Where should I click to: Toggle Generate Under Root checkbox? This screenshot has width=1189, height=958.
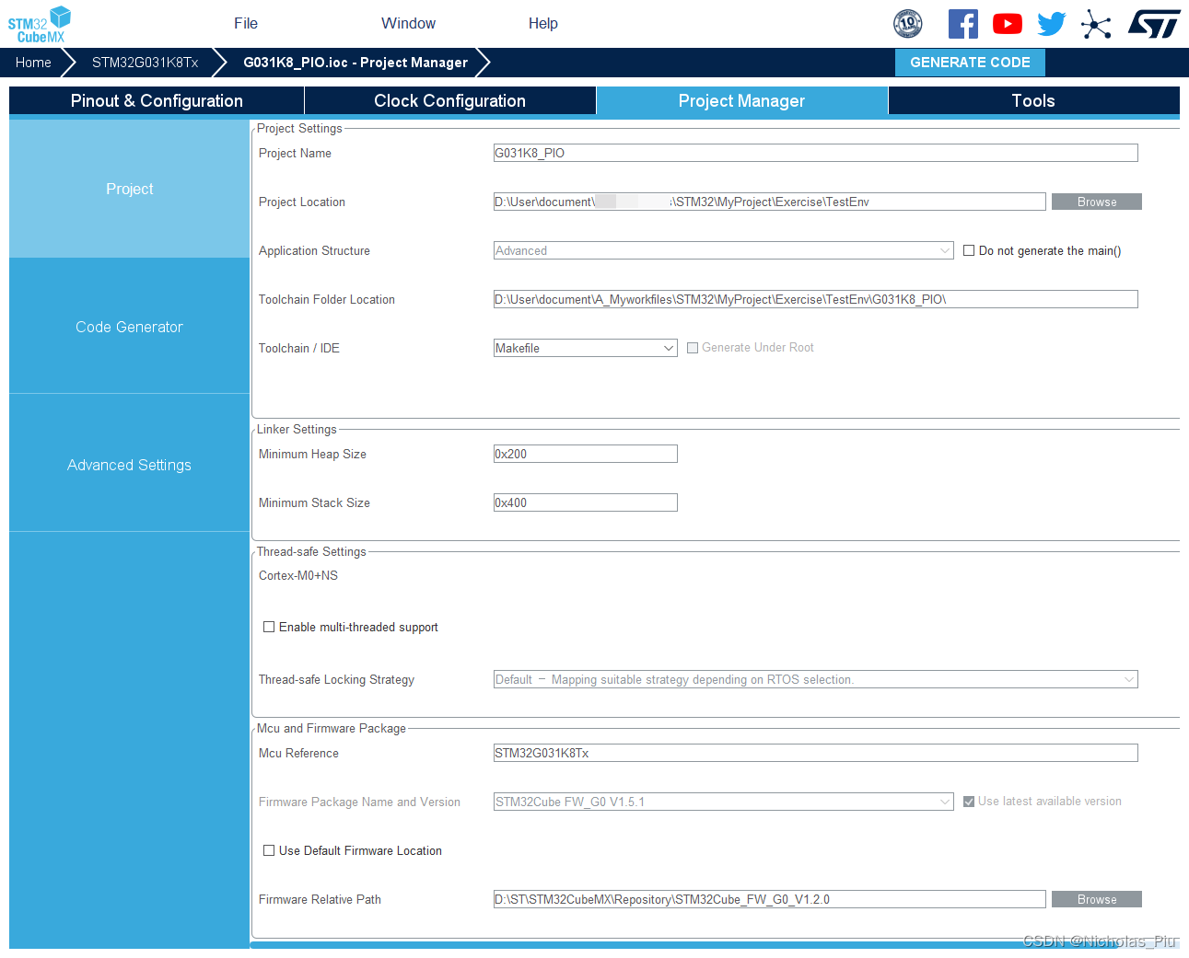point(693,348)
